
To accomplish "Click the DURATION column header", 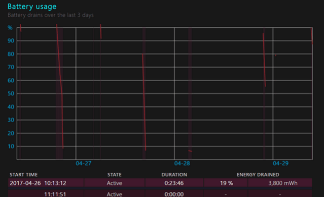I will (x=174, y=175).
